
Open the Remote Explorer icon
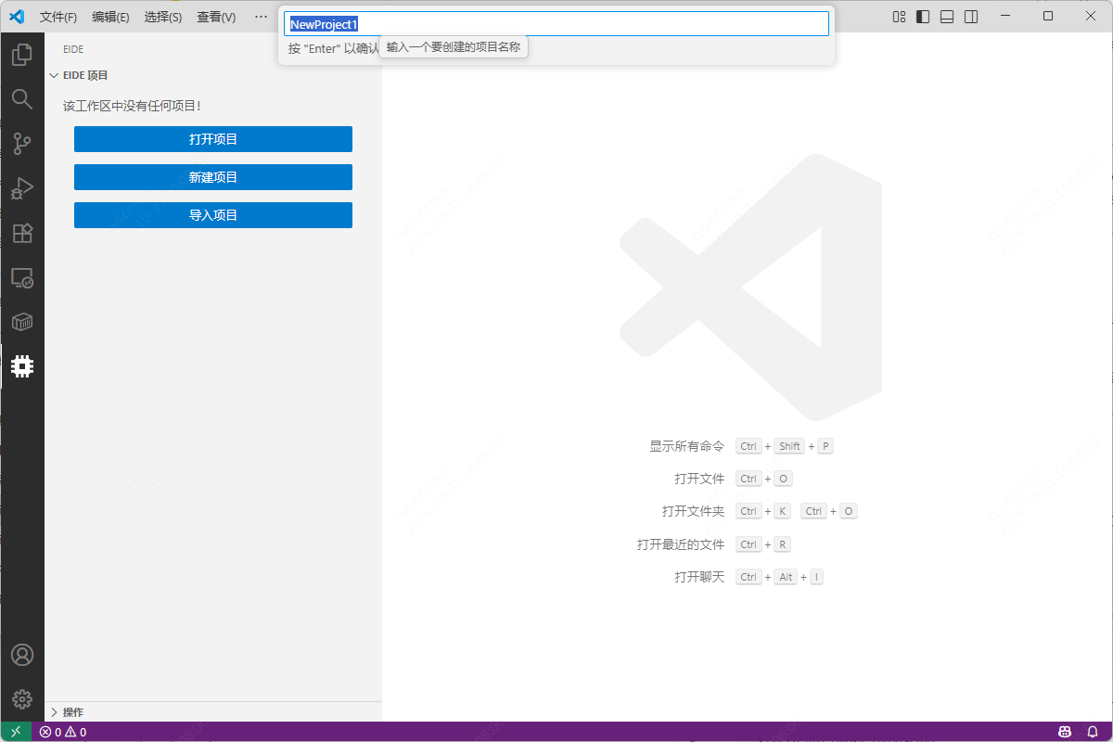22,277
